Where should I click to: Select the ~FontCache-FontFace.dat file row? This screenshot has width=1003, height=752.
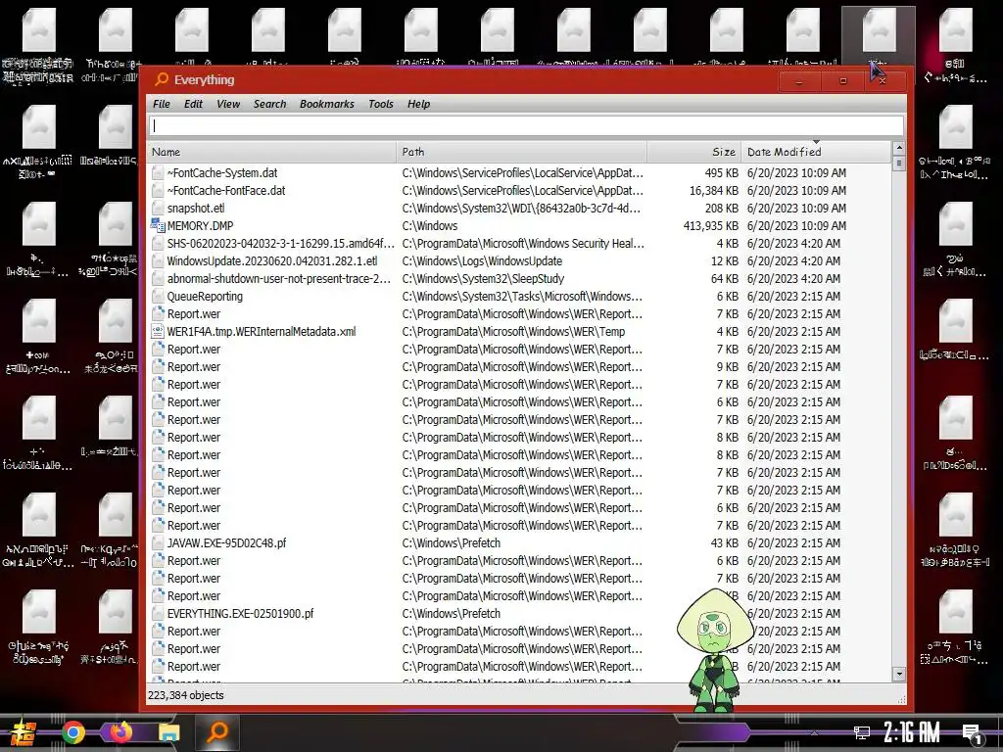point(519,191)
